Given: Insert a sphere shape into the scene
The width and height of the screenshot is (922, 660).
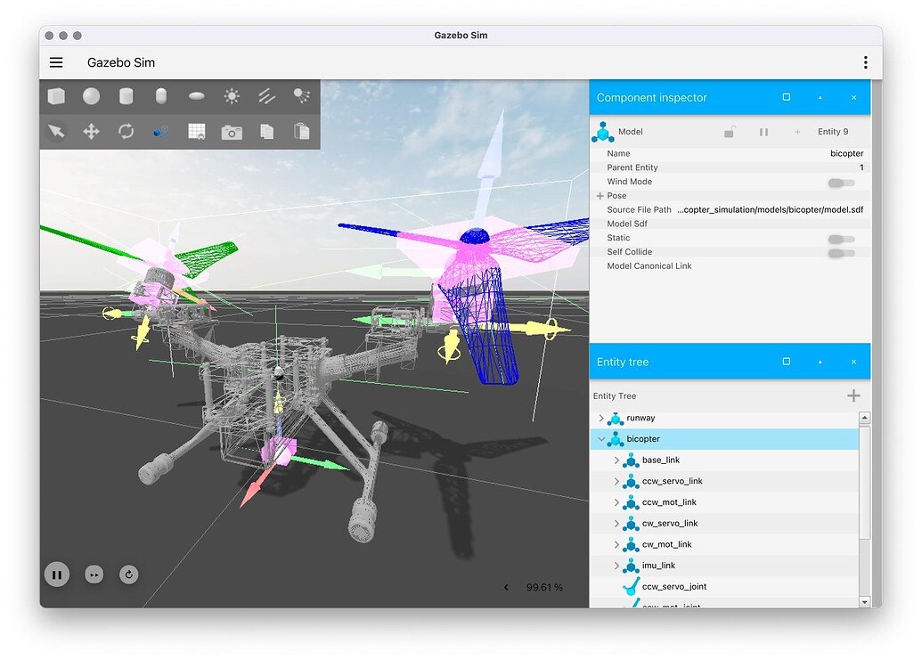Looking at the screenshot, I should [x=92, y=95].
